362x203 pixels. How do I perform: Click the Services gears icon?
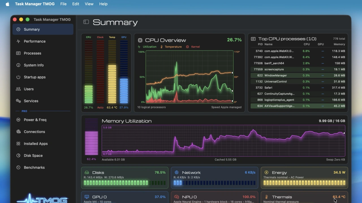tap(18, 101)
